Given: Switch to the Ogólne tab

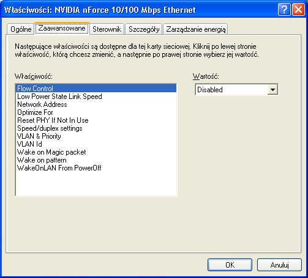Looking at the screenshot, I should click(x=20, y=29).
